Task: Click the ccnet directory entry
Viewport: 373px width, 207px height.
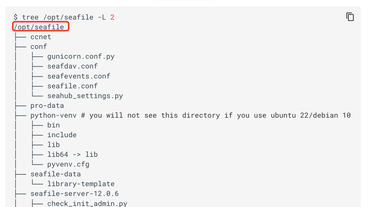Action: click(41, 37)
